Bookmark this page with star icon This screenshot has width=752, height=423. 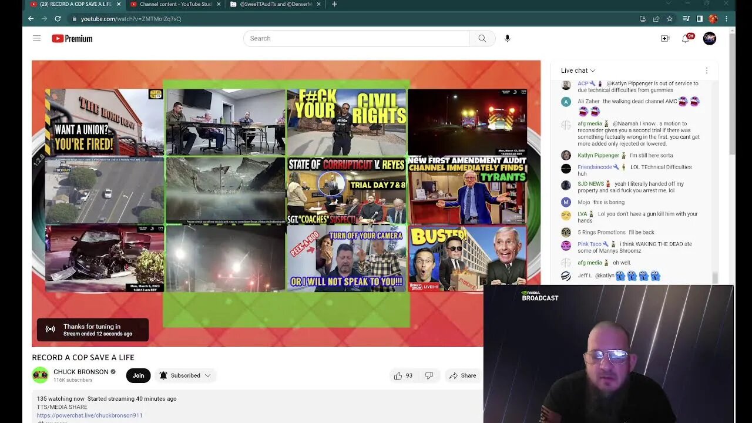669,19
